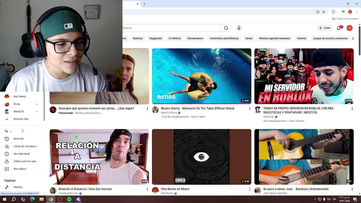Viewport: 361px width, 203px height.
Task: Select the Reggaeton filter chip
Action: (156, 38)
